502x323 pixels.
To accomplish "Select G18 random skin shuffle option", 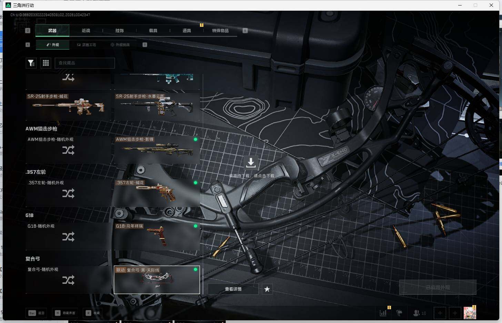I will point(69,236).
